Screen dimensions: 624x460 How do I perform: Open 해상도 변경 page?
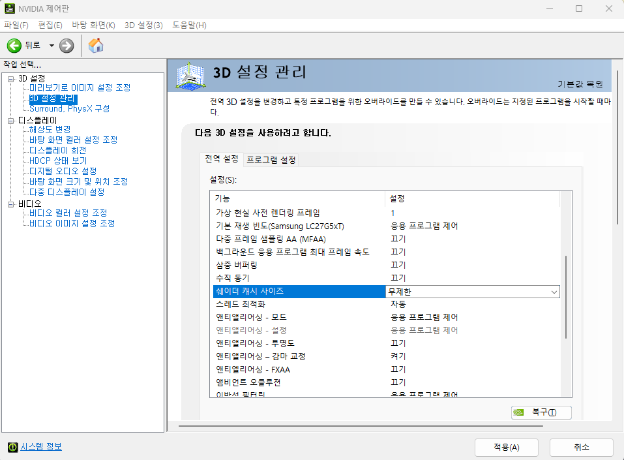(50, 129)
